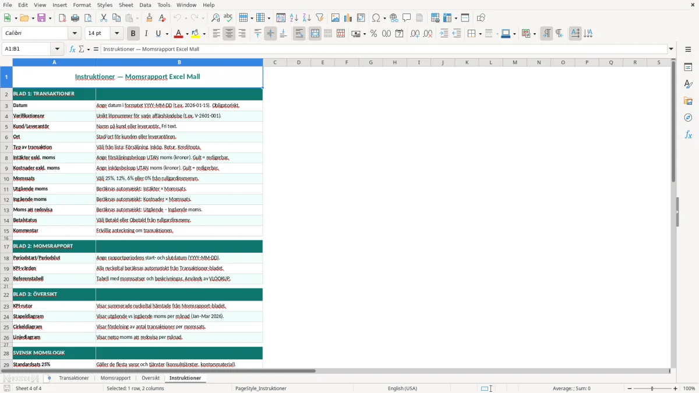The width and height of the screenshot is (699, 393).
Task: Expand the formula bar arrow
Action: click(671, 49)
